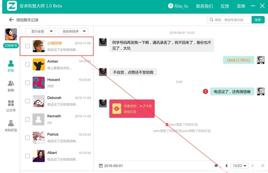Click Amber's avatar in contact list
Screen dimensions: 268x173
[39, 64]
